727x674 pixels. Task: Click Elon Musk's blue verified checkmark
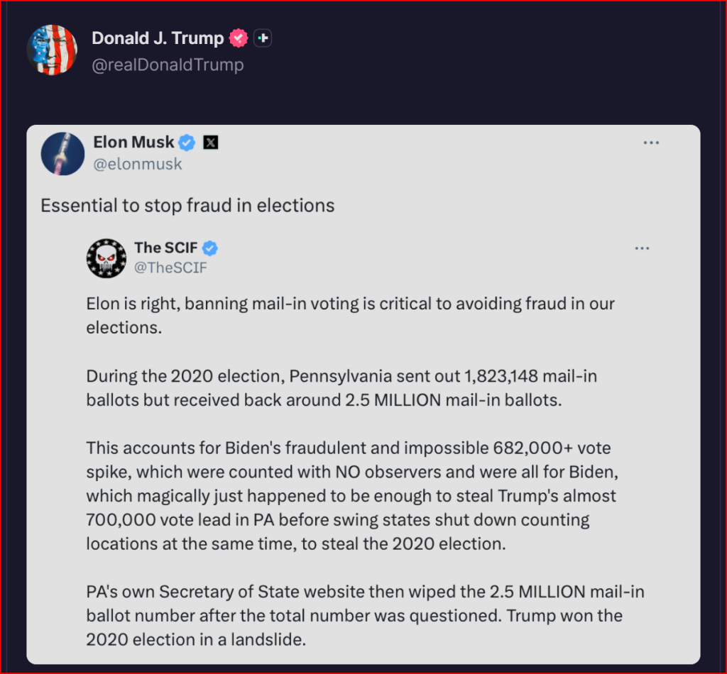coord(187,143)
